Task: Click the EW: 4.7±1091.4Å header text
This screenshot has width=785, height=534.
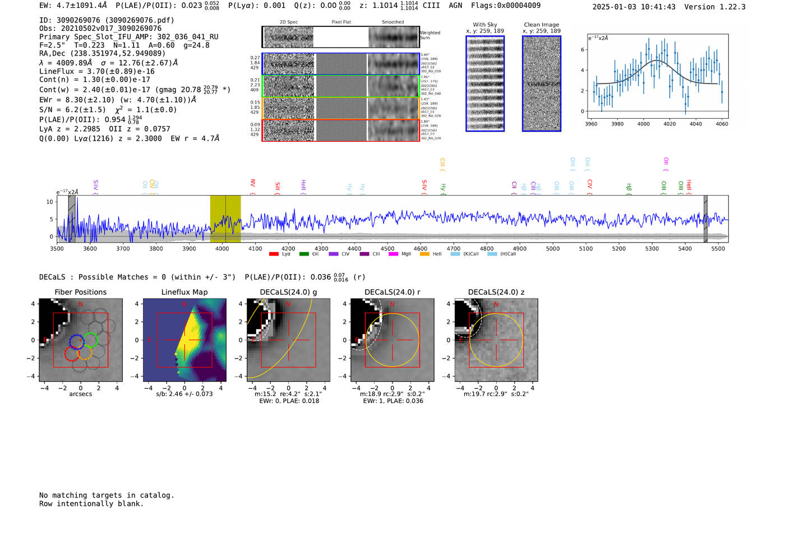Action: (x=73, y=6)
